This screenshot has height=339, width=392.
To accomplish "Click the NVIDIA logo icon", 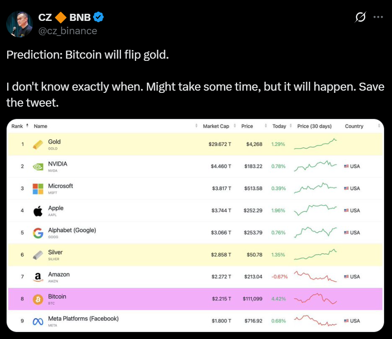I will [38, 167].
